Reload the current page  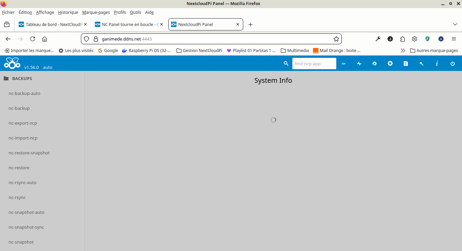[33, 39]
